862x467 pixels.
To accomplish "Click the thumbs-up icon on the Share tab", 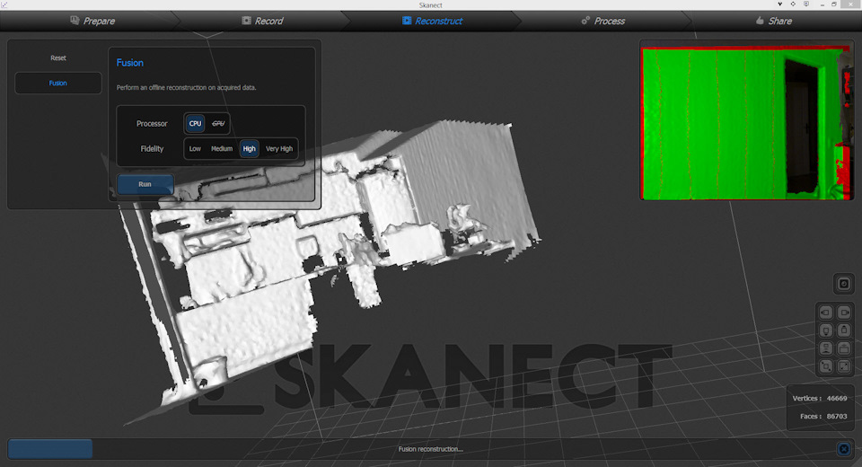I will click(760, 21).
